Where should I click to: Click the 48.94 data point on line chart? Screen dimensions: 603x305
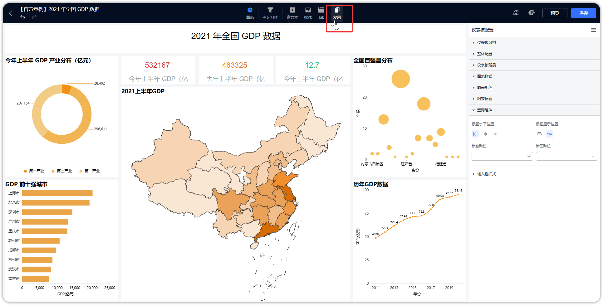[x=376, y=238]
